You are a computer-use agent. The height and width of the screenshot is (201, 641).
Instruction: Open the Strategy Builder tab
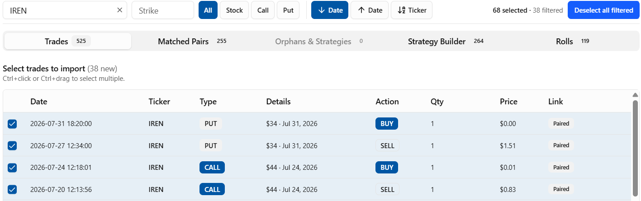coord(446,41)
